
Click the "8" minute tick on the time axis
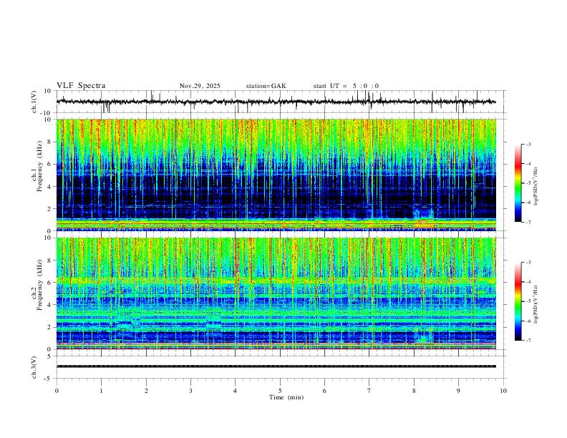tap(414, 391)
